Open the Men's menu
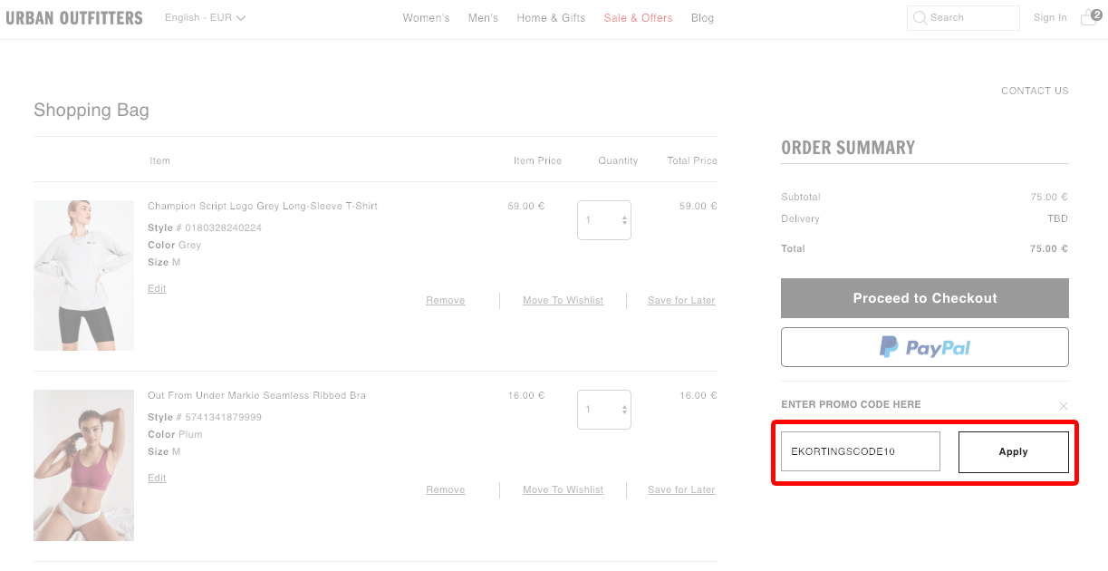The image size is (1108, 571). coord(483,18)
